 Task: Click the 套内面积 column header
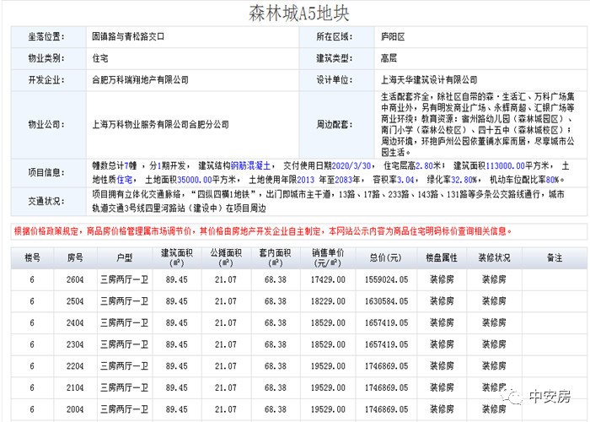click(276, 258)
